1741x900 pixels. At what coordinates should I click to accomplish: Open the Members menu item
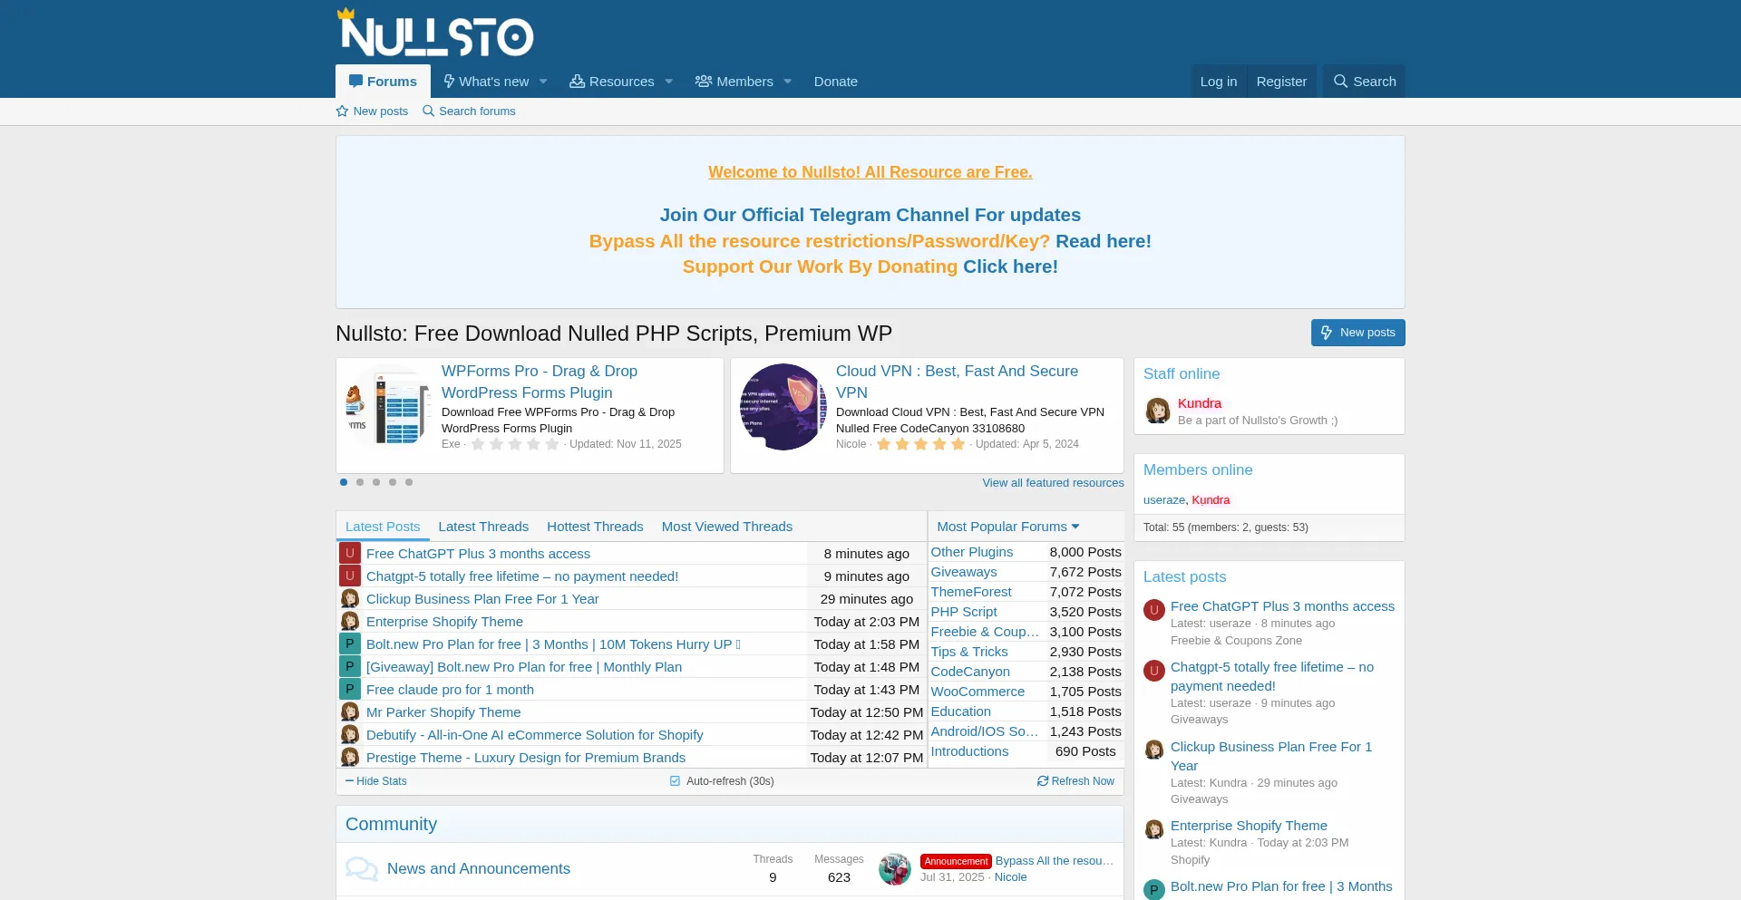tap(734, 82)
